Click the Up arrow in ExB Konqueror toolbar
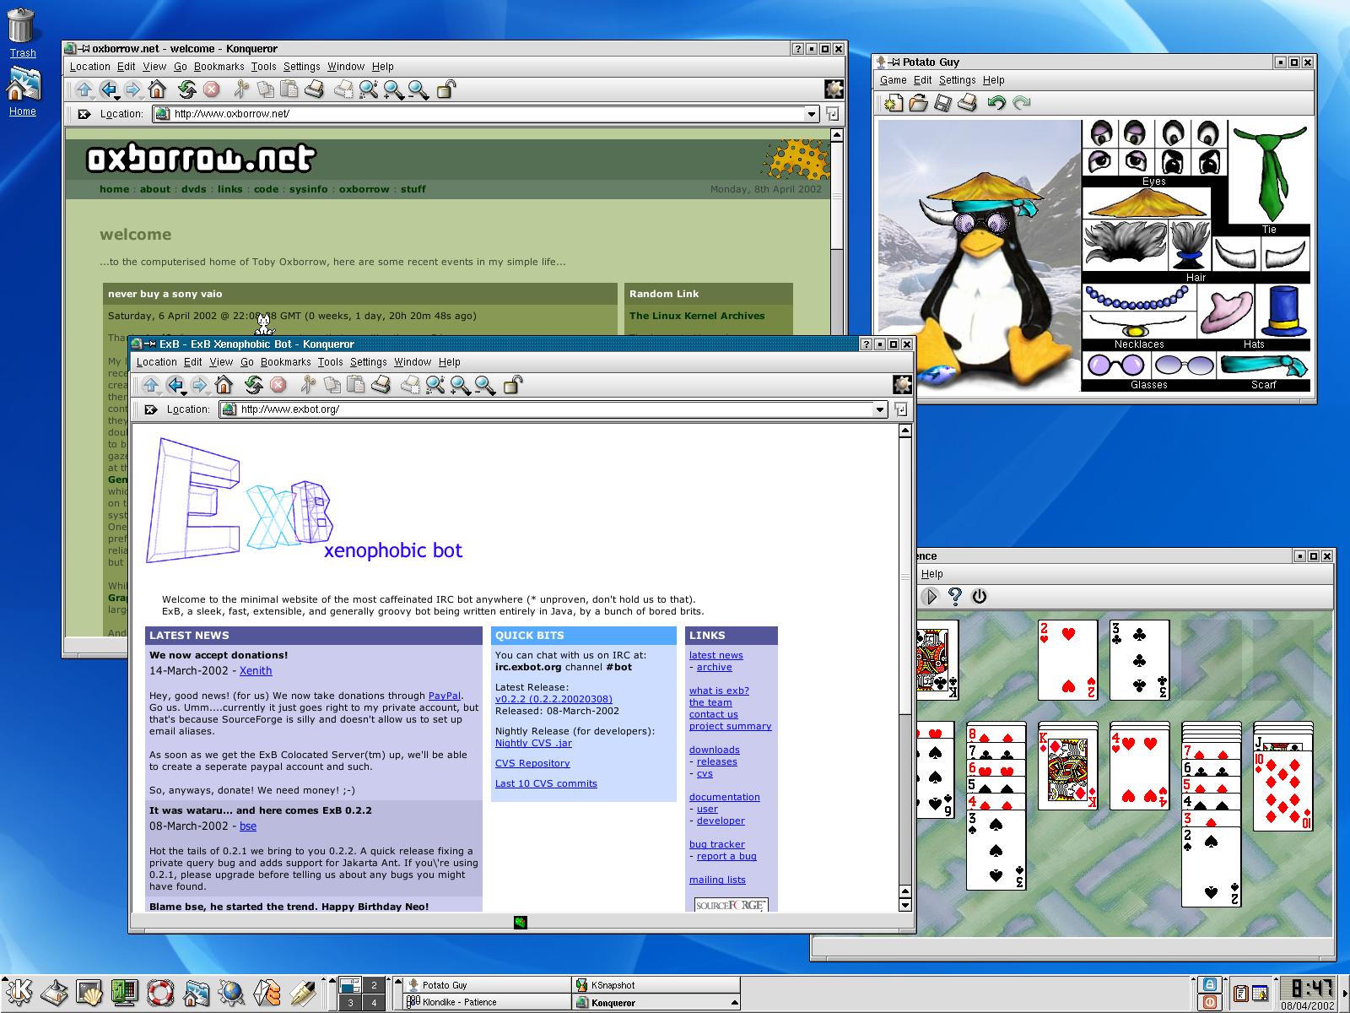The width and height of the screenshot is (1350, 1013). pyautogui.click(x=151, y=386)
